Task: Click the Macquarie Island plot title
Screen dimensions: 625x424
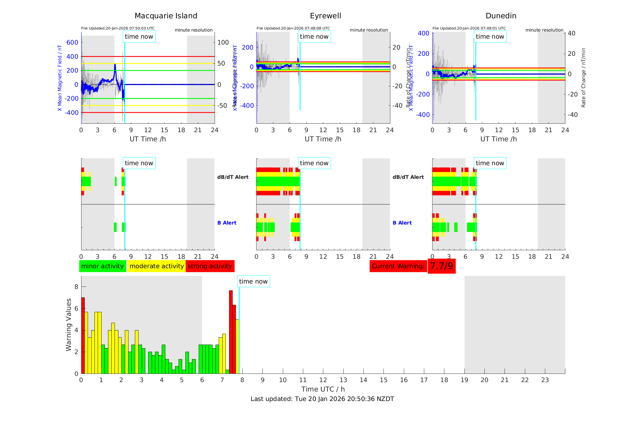Action: click(166, 16)
